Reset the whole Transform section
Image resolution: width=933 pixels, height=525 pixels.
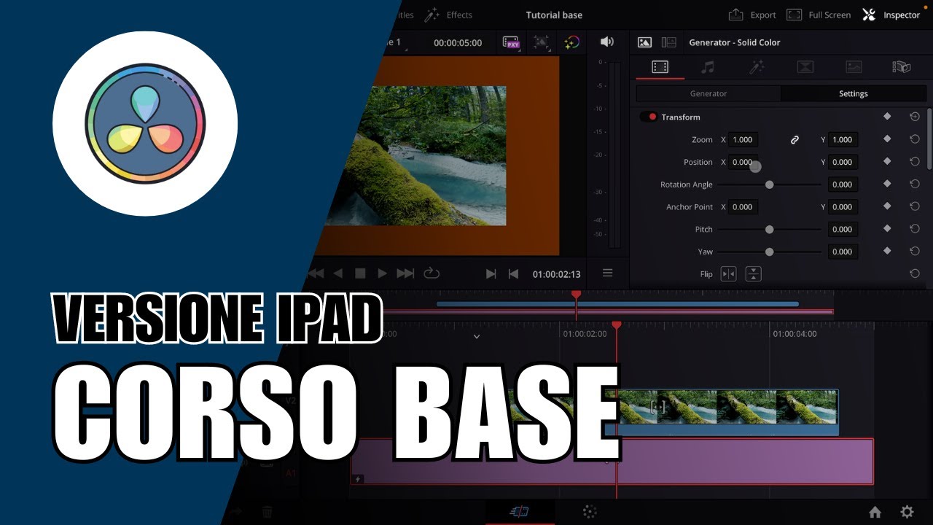[914, 117]
